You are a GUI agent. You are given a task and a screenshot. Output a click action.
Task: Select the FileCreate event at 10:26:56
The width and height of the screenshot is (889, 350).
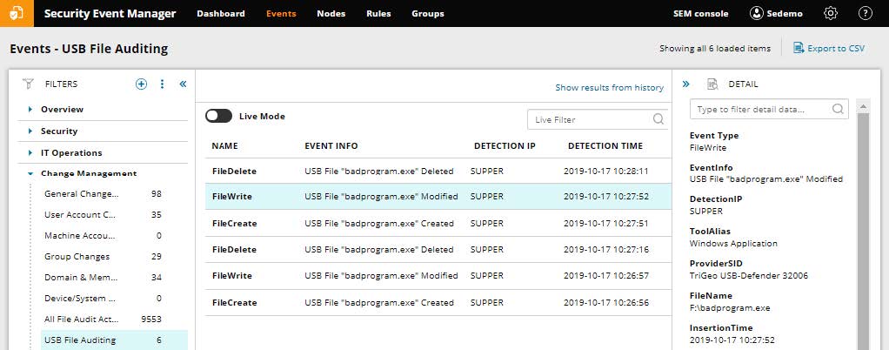pyautogui.click(x=438, y=302)
